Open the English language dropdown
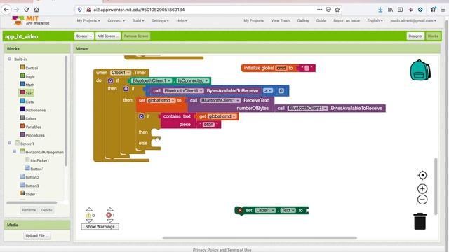The width and height of the screenshot is (449, 252). [x=375, y=20]
